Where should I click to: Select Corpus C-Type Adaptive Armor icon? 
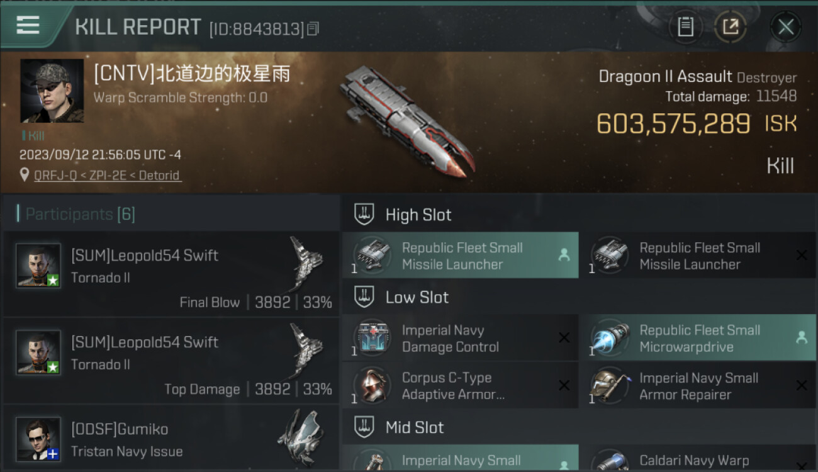pyautogui.click(x=371, y=386)
